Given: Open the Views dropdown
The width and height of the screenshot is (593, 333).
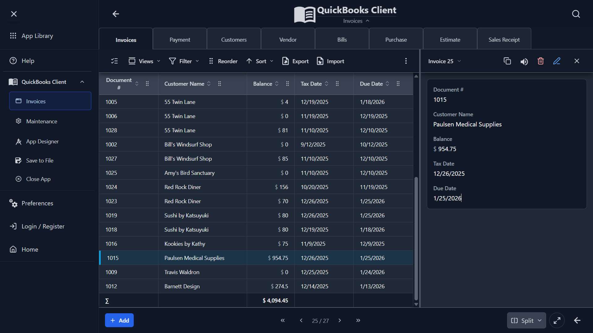Looking at the screenshot, I should (x=145, y=61).
